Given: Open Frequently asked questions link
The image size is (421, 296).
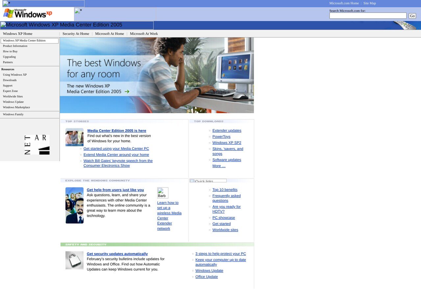Looking at the screenshot, I should (x=226, y=198).
